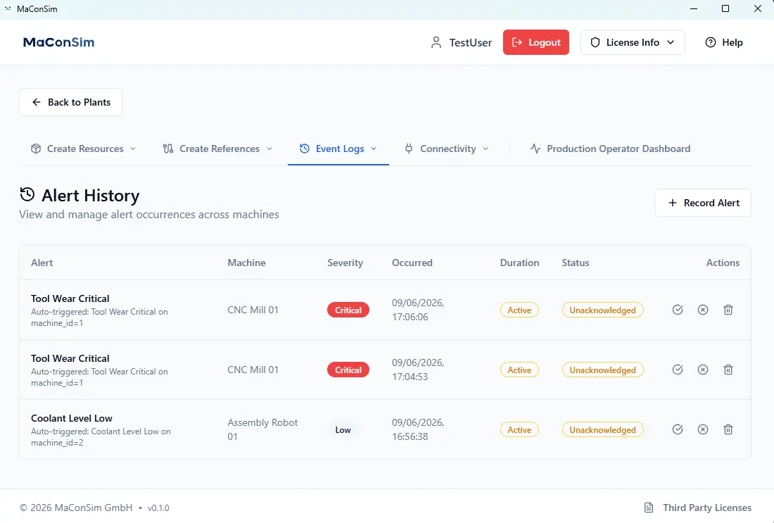Image resolution: width=774 pixels, height=523 pixels.
Task: Acknowledge the 17:06:06 Tool Wear Critical alert
Action: tap(677, 310)
